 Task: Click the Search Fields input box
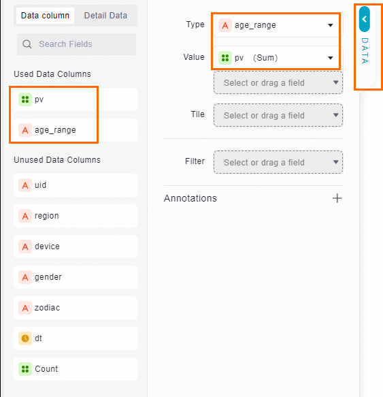pos(76,44)
